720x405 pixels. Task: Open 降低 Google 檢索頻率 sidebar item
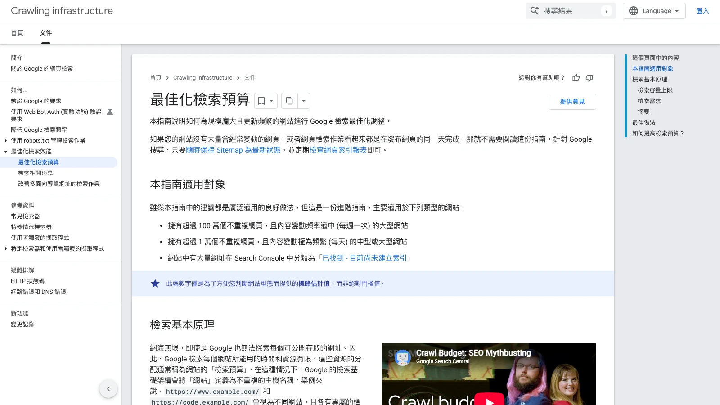click(39, 130)
